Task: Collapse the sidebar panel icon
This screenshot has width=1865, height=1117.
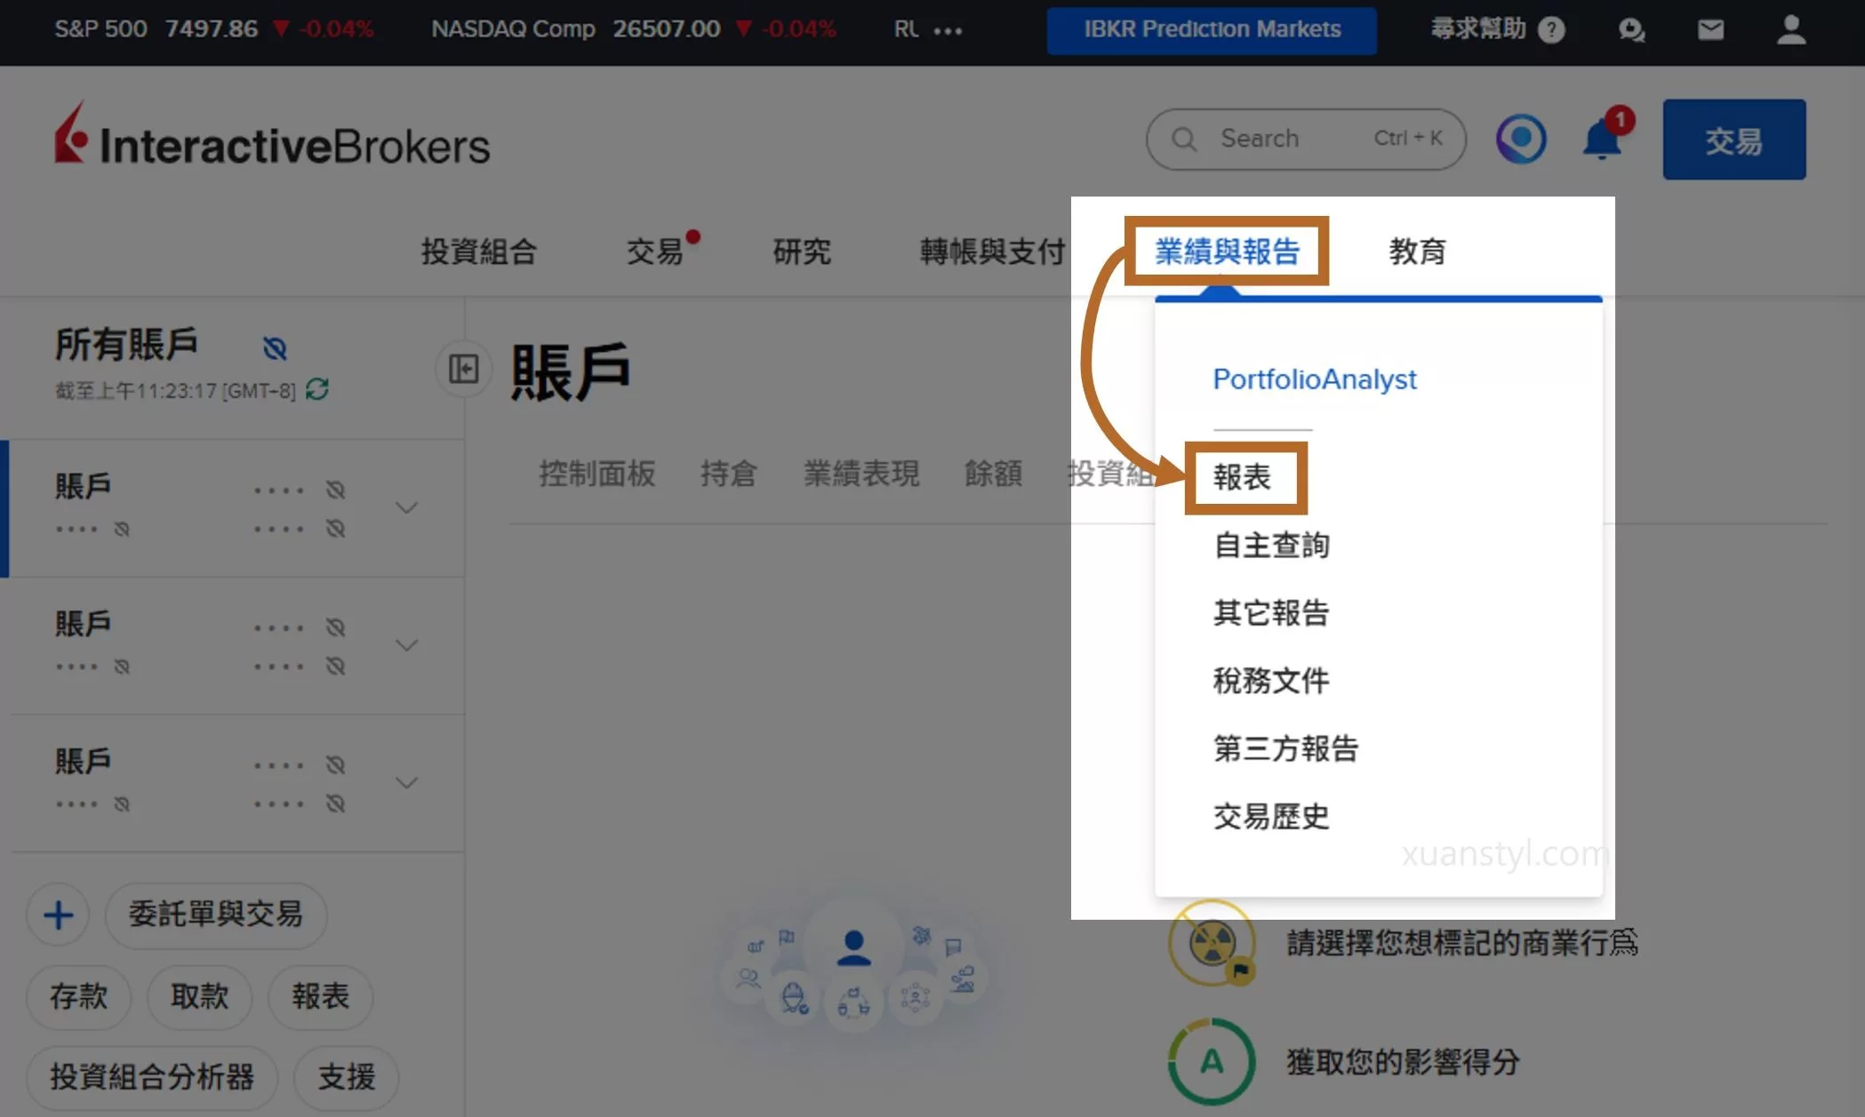Action: 463,369
